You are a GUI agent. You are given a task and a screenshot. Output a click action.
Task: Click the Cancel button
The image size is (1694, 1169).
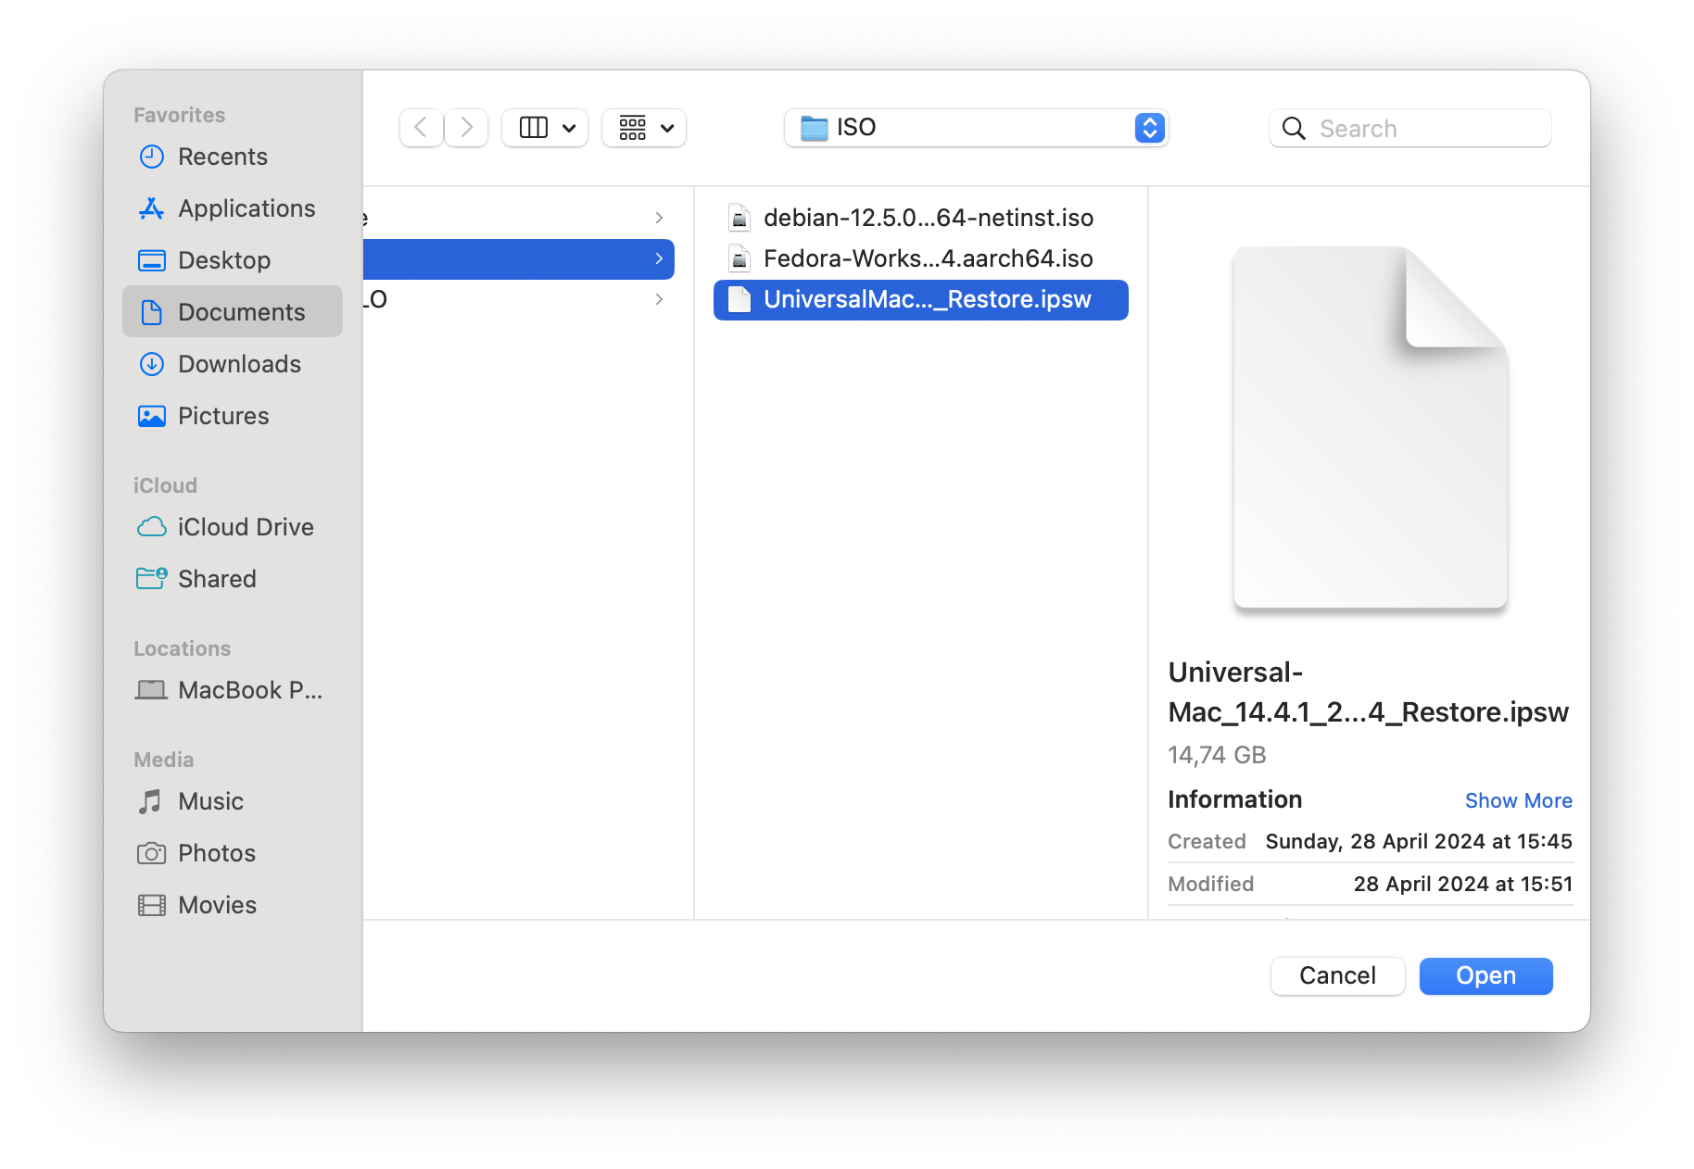[x=1337, y=975]
